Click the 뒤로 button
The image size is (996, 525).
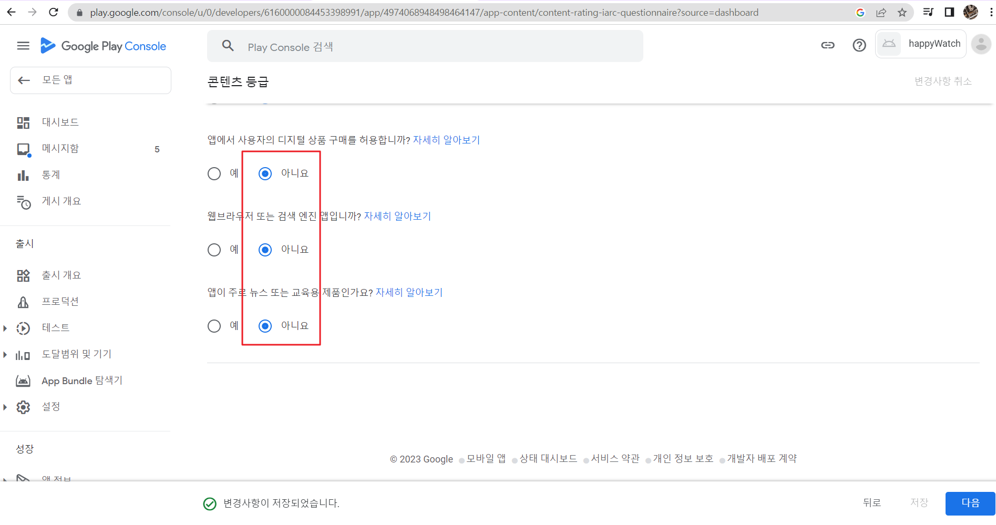[872, 503]
